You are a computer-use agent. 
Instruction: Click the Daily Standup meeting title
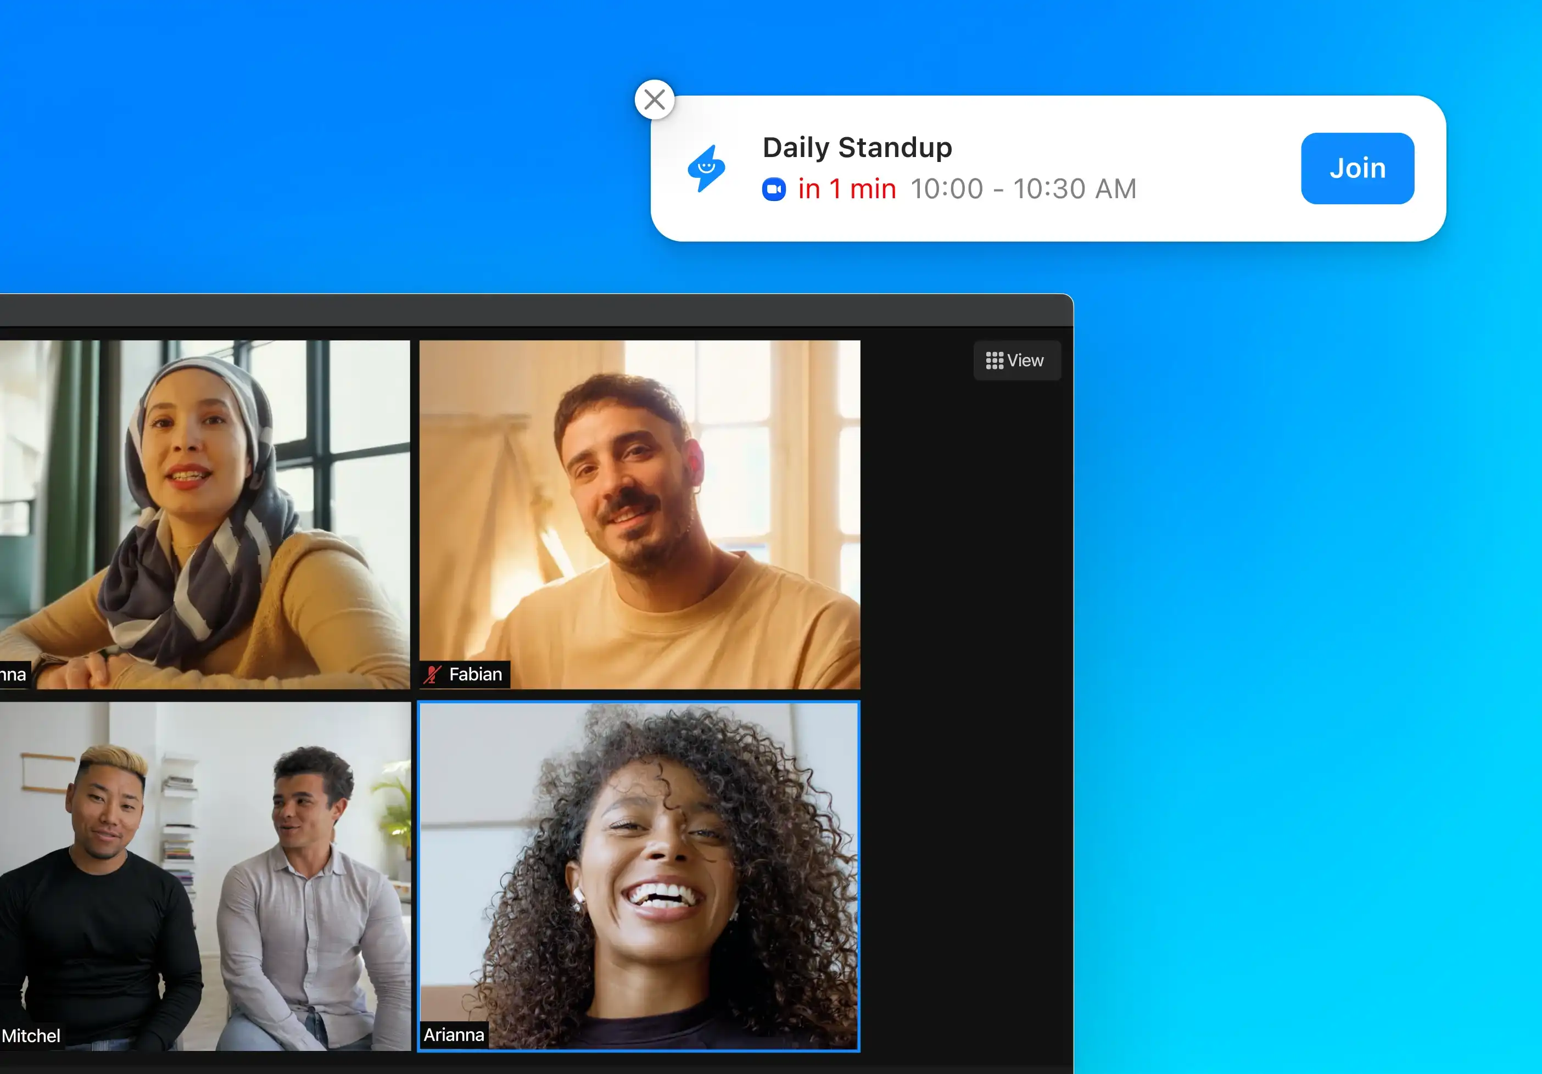(857, 147)
